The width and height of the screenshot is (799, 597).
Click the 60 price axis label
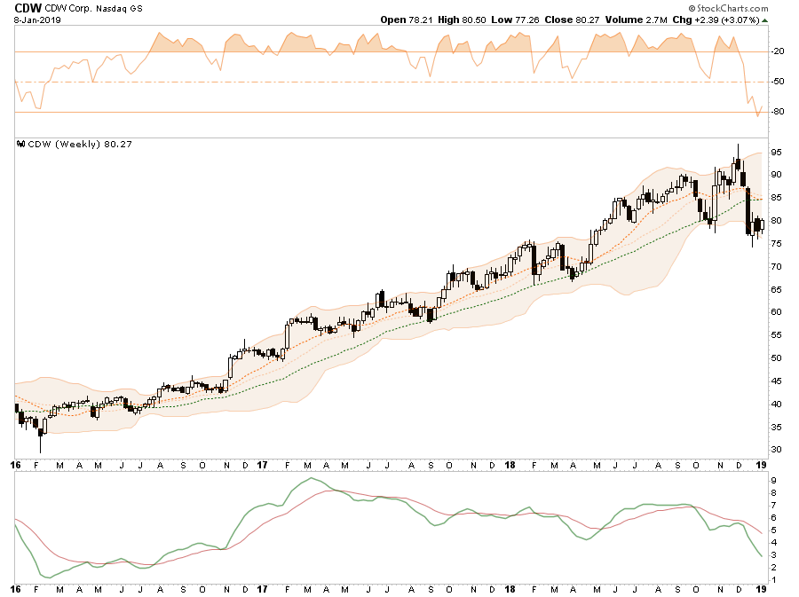[777, 312]
